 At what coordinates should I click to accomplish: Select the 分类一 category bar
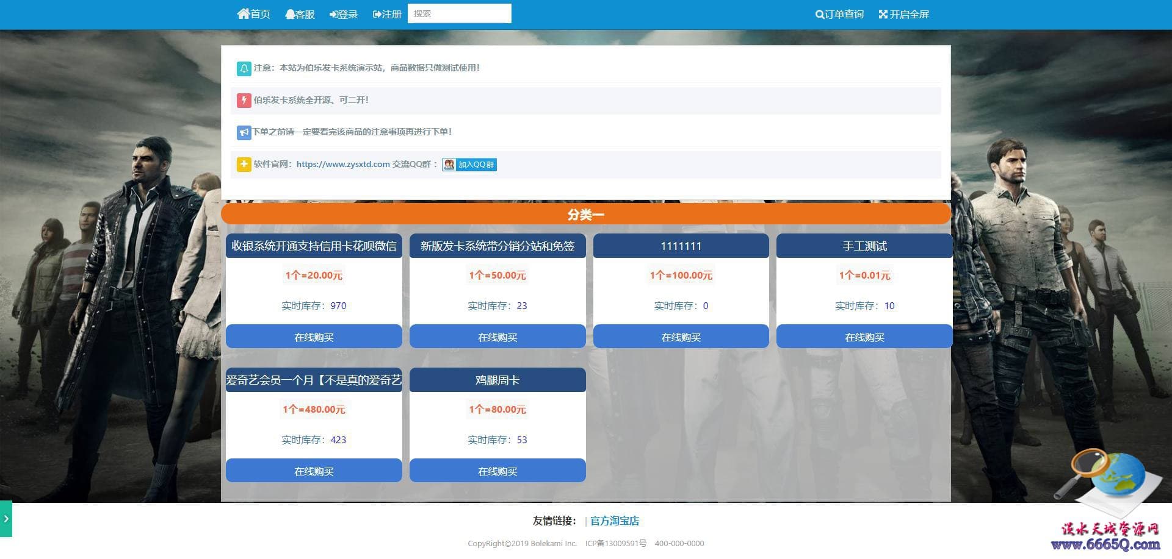click(586, 214)
